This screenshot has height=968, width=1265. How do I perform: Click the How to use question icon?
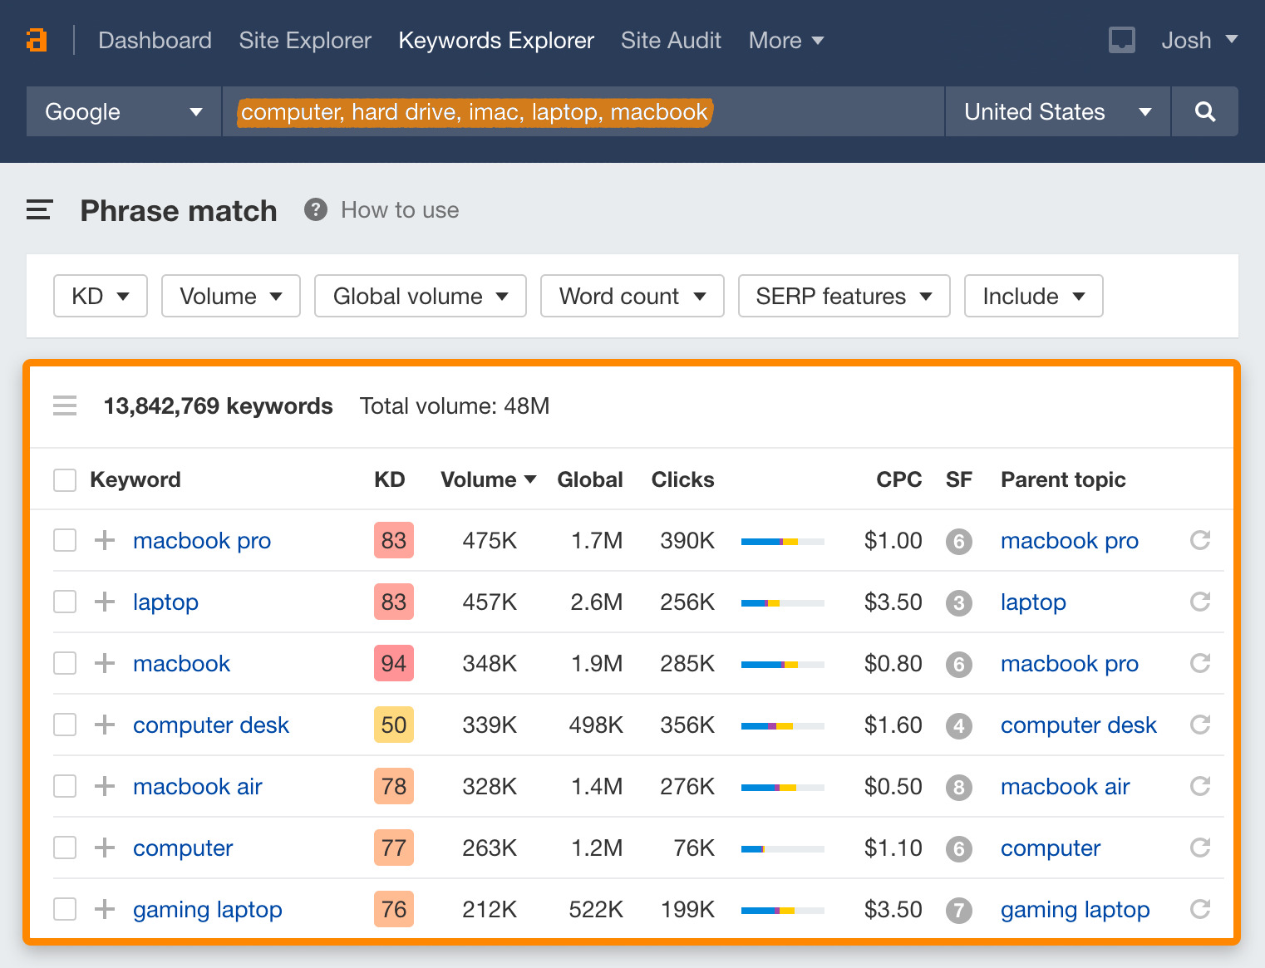(x=315, y=210)
